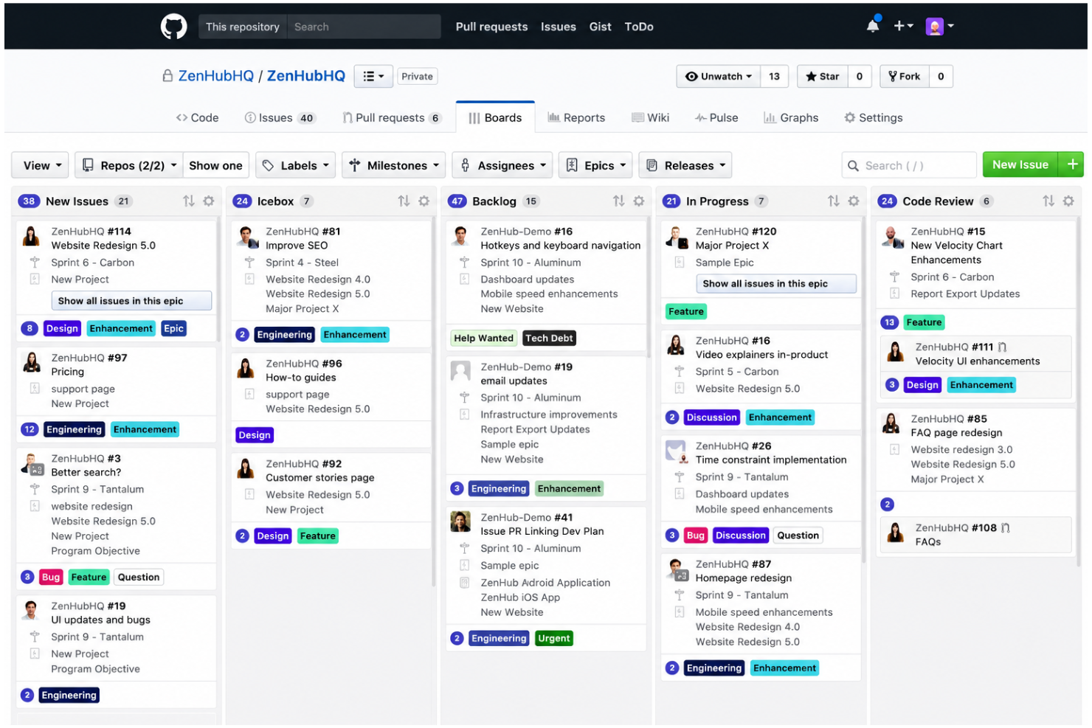Click avatar on Hotkeys and keyboard navigation card
The image size is (1092, 728).
click(461, 236)
